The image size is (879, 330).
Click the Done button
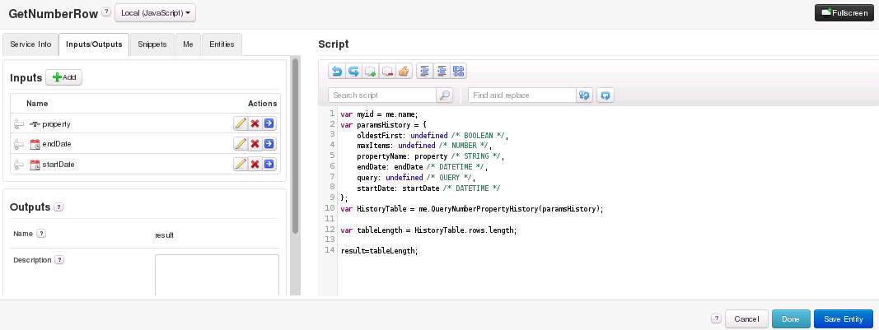791,318
